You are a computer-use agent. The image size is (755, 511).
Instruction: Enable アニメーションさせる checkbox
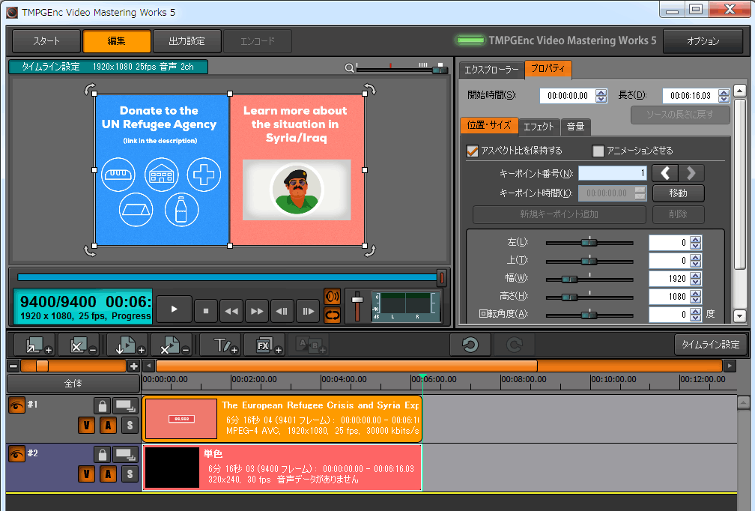598,151
